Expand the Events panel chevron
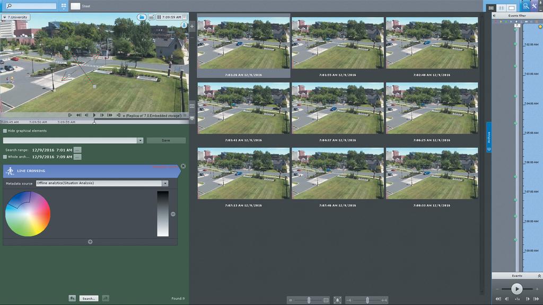 [539, 275]
